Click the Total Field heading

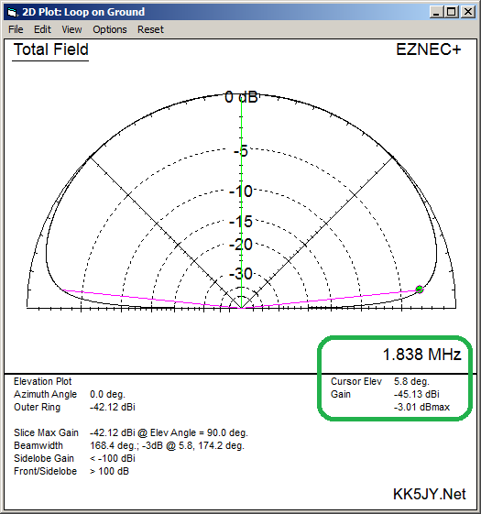coord(50,49)
